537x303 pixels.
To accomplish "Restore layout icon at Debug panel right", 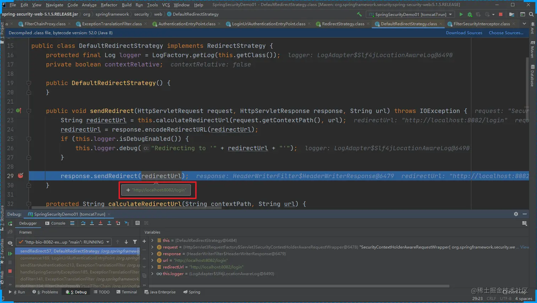I will (x=524, y=223).
